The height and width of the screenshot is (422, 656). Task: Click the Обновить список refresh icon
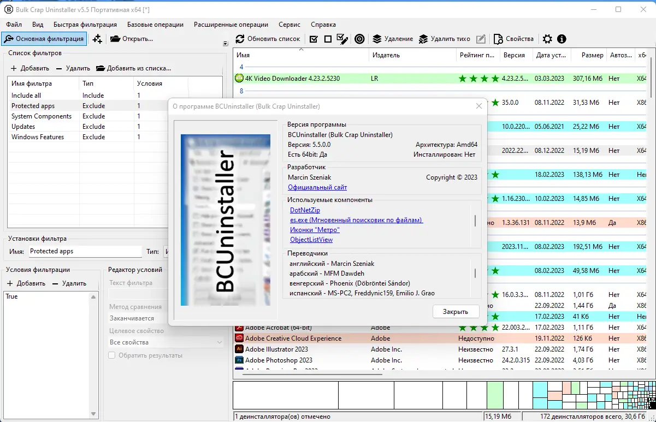click(x=240, y=39)
